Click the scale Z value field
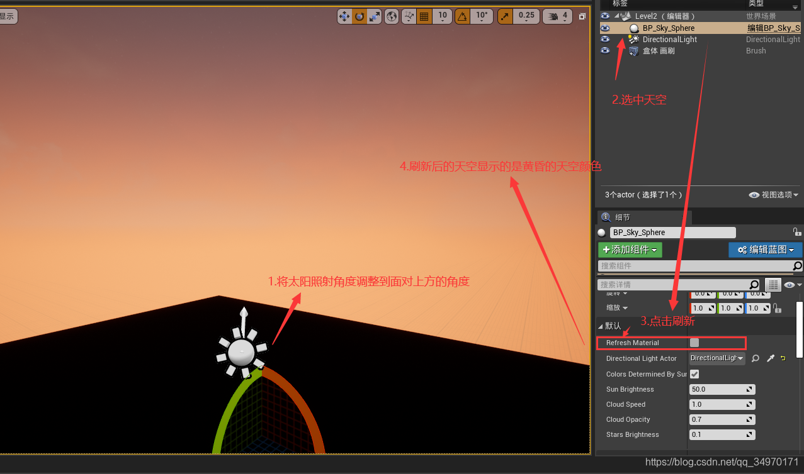The image size is (804, 474). click(758, 308)
